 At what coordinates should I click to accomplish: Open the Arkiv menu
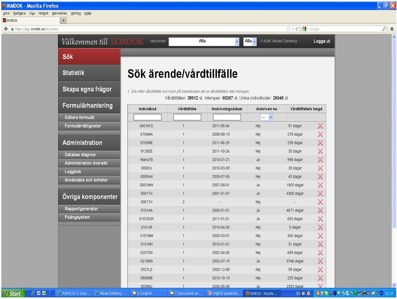6,13
